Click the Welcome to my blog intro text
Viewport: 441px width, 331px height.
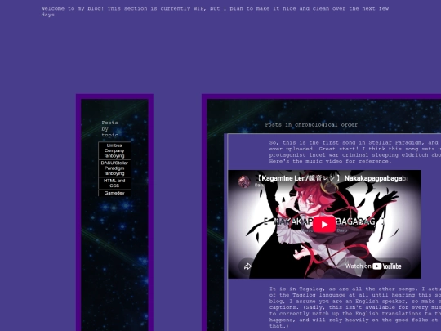click(215, 11)
